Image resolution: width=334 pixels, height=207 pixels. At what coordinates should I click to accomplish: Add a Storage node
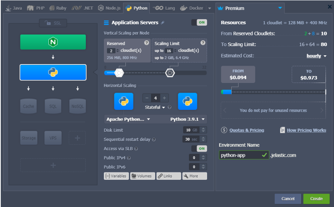[x=28, y=138]
